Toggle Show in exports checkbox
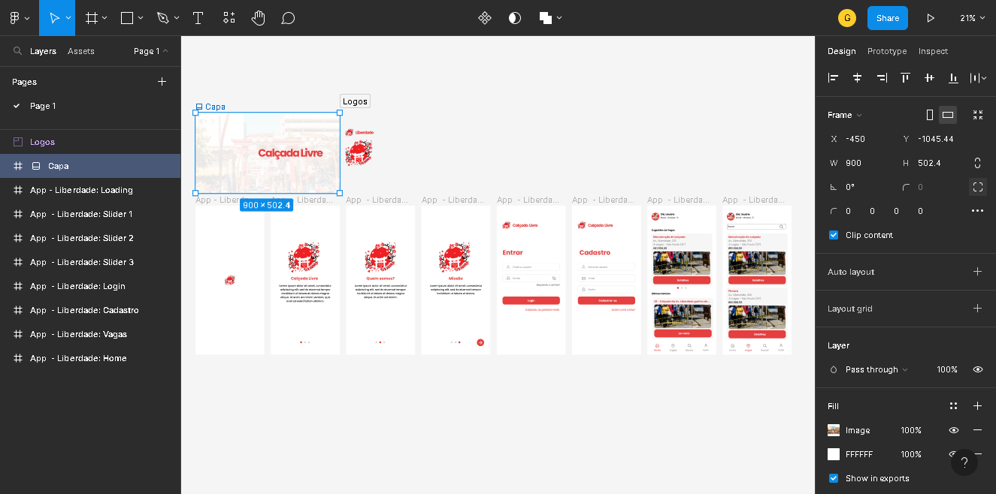996x494 pixels. click(833, 478)
